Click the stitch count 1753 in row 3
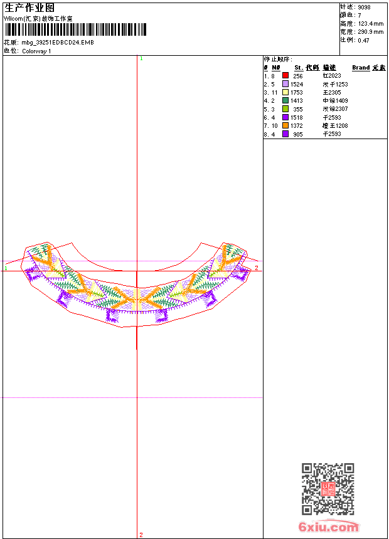The image size is (389, 539). point(297,93)
